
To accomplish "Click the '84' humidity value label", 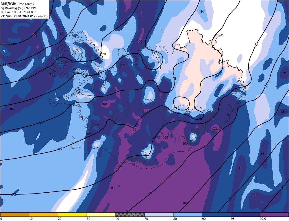I will 202,12.
